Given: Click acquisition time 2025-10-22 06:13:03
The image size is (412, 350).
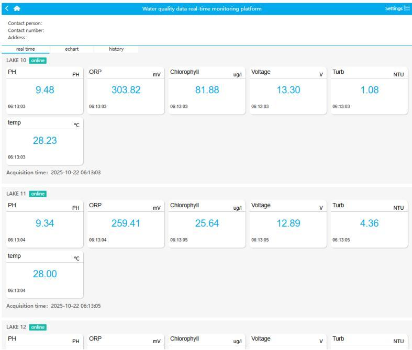Looking at the screenshot, I should click(x=76, y=173).
